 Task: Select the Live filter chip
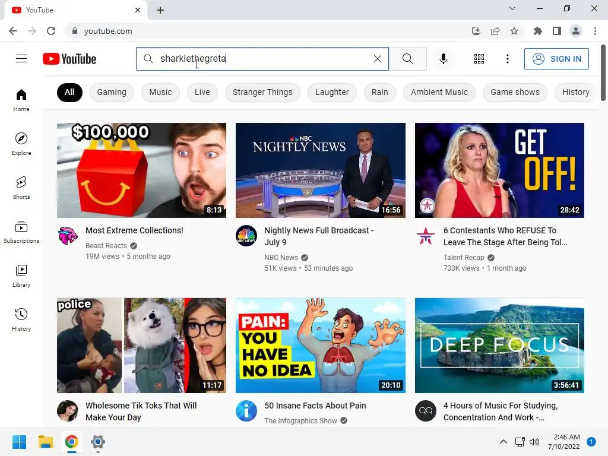[202, 92]
